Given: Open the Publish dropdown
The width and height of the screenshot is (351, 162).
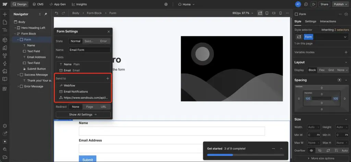Looking at the screenshot, I should coord(340,4).
